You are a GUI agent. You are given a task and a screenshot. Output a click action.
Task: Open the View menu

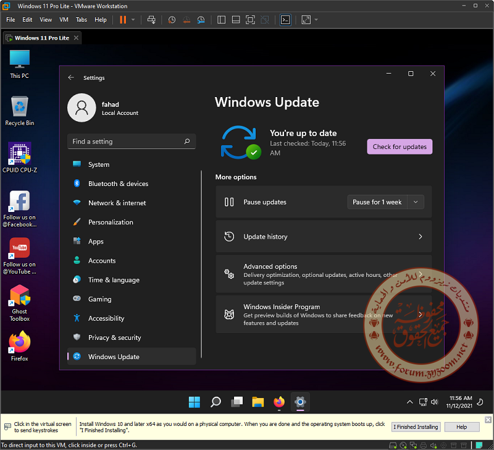click(x=46, y=20)
